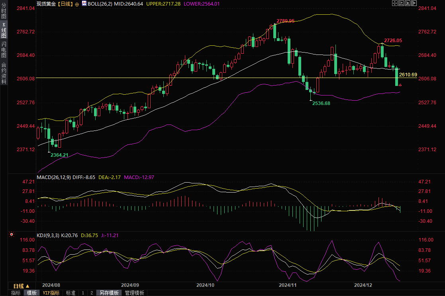Switch to the 指标 bottom tab
This screenshot has width=445, height=296.
coord(16,293)
